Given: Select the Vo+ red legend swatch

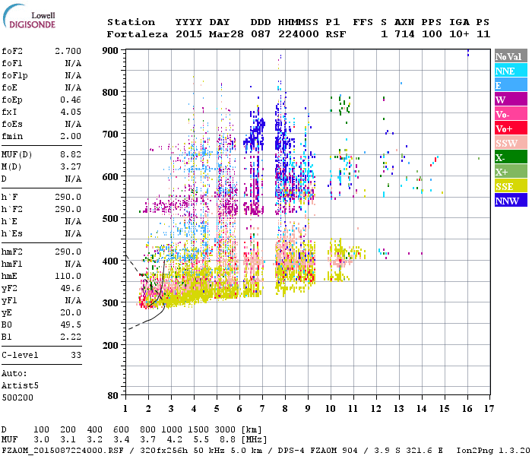Looking at the screenshot, I should pyautogui.click(x=510, y=128).
